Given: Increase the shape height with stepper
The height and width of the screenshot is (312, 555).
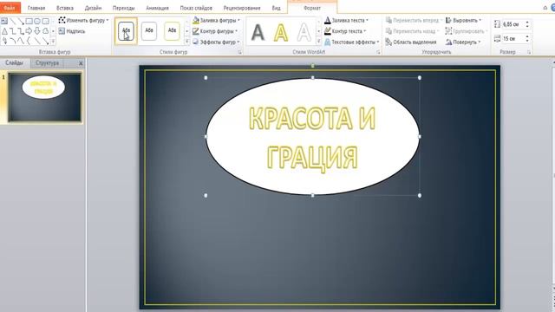Looking at the screenshot, I should tap(527, 23).
